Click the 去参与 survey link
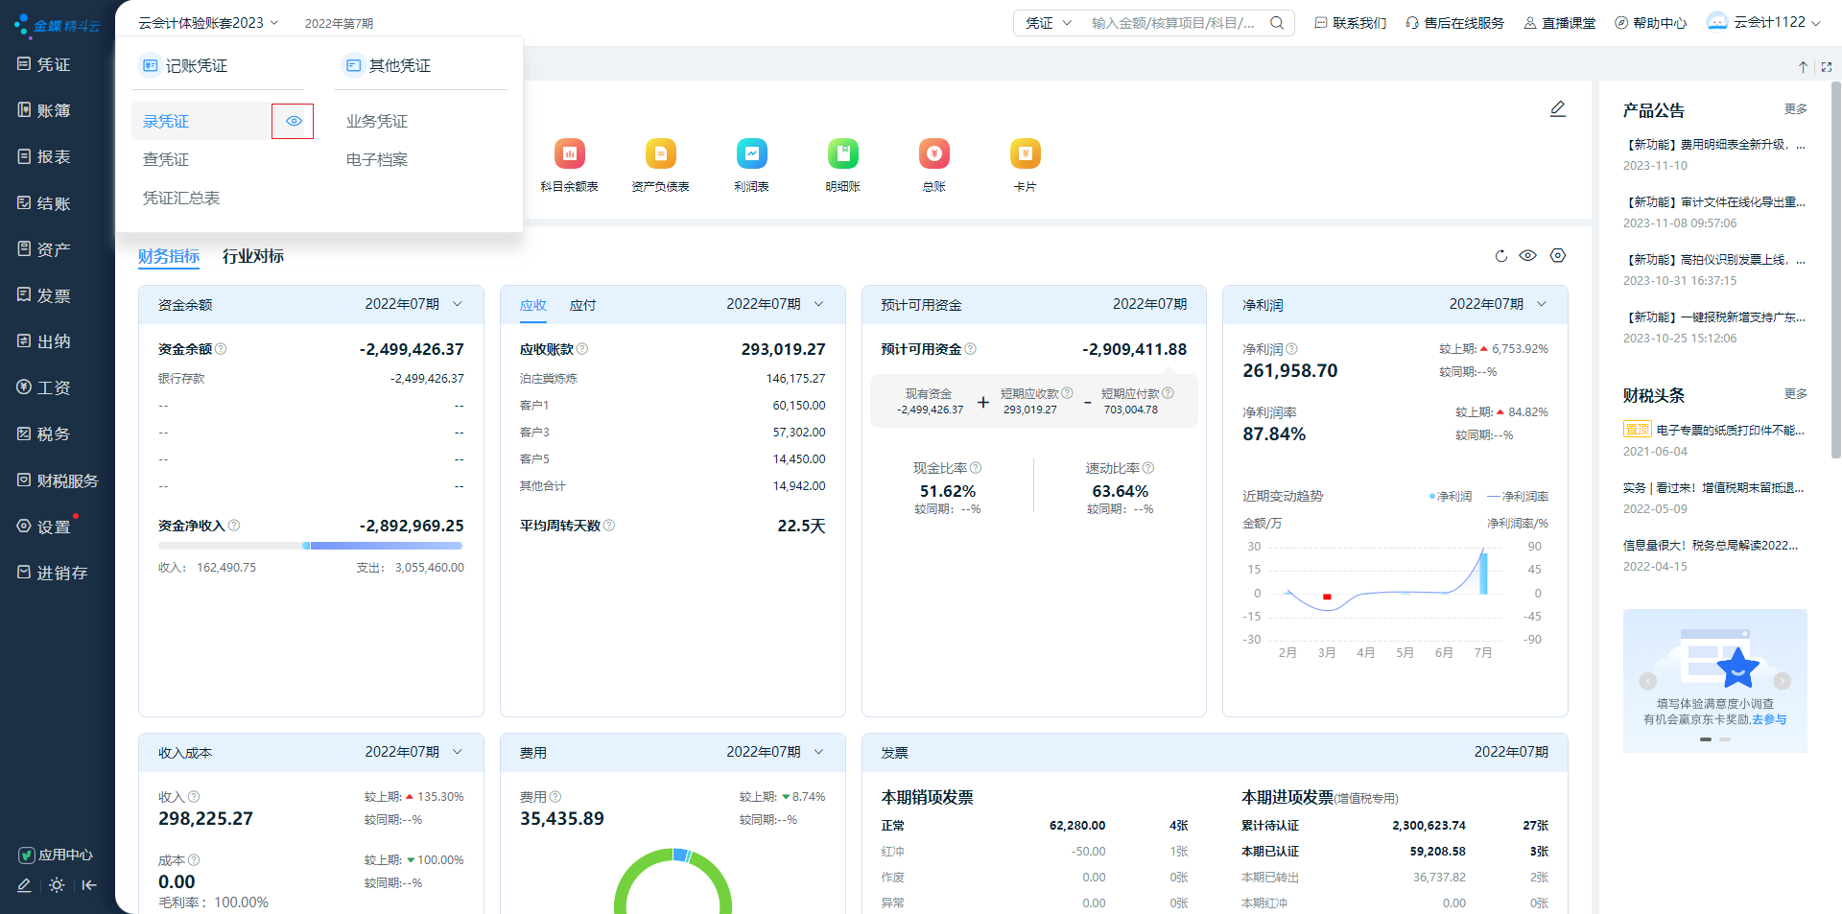 click(x=1769, y=719)
